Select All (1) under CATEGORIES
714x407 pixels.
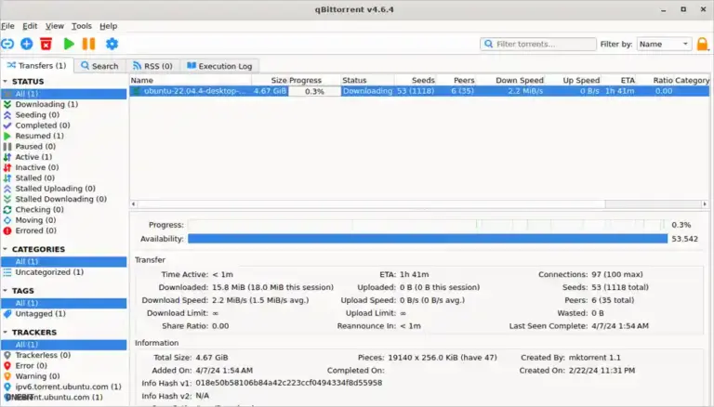pos(64,261)
